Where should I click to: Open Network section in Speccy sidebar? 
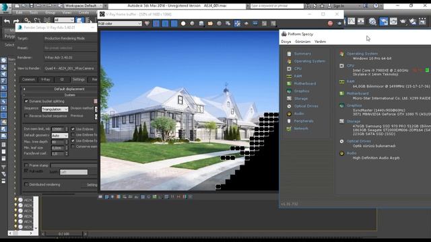tap(301, 128)
